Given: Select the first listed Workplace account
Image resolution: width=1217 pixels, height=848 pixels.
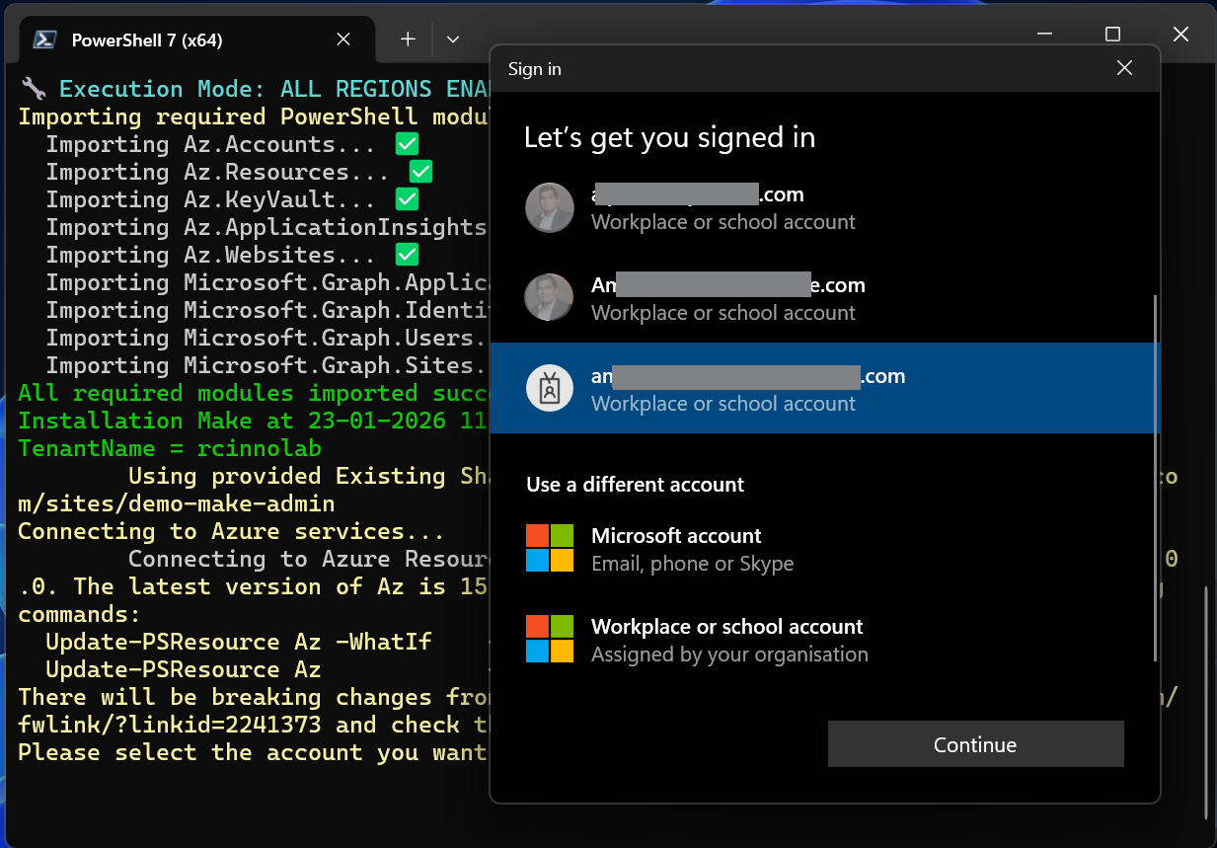Looking at the screenshot, I should [790, 207].
